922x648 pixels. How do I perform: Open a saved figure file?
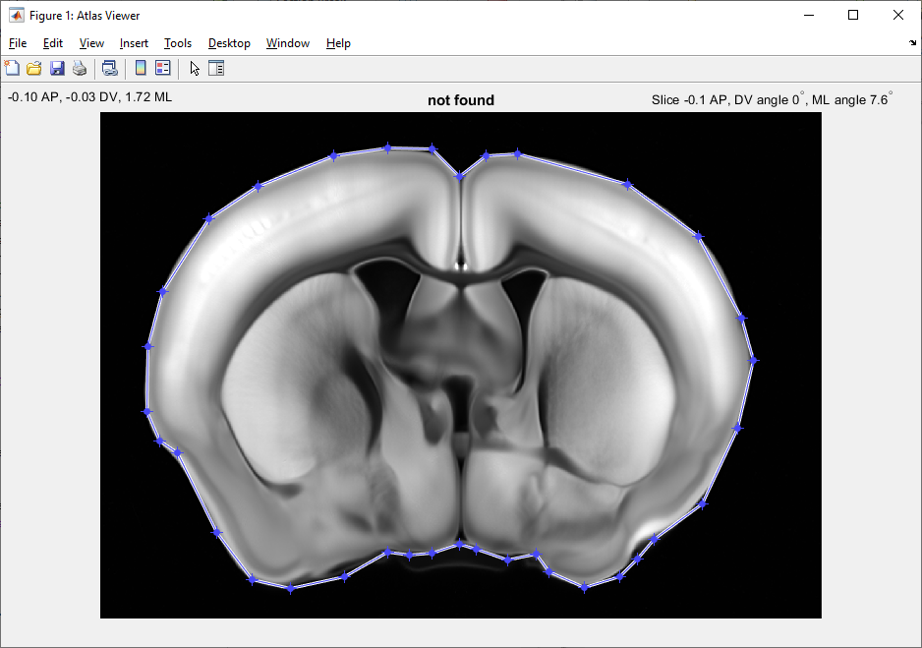tap(33, 68)
